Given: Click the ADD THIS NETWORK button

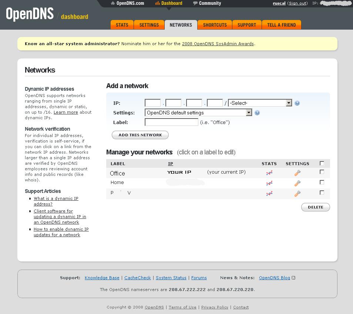Looking at the screenshot, I should (140, 135).
